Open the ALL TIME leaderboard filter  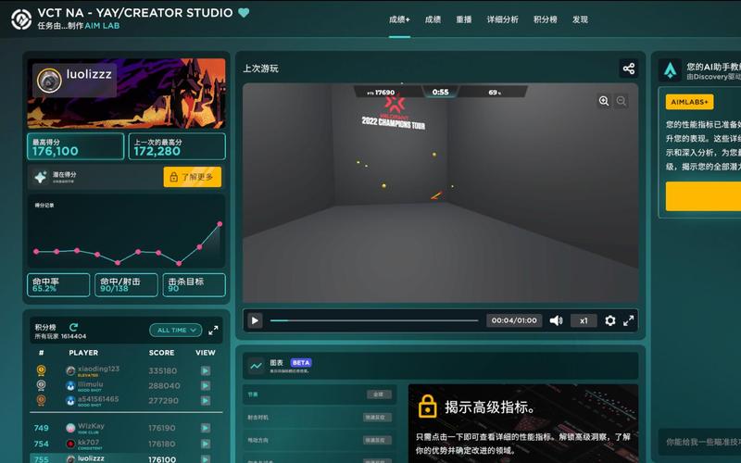(x=176, y=331)
